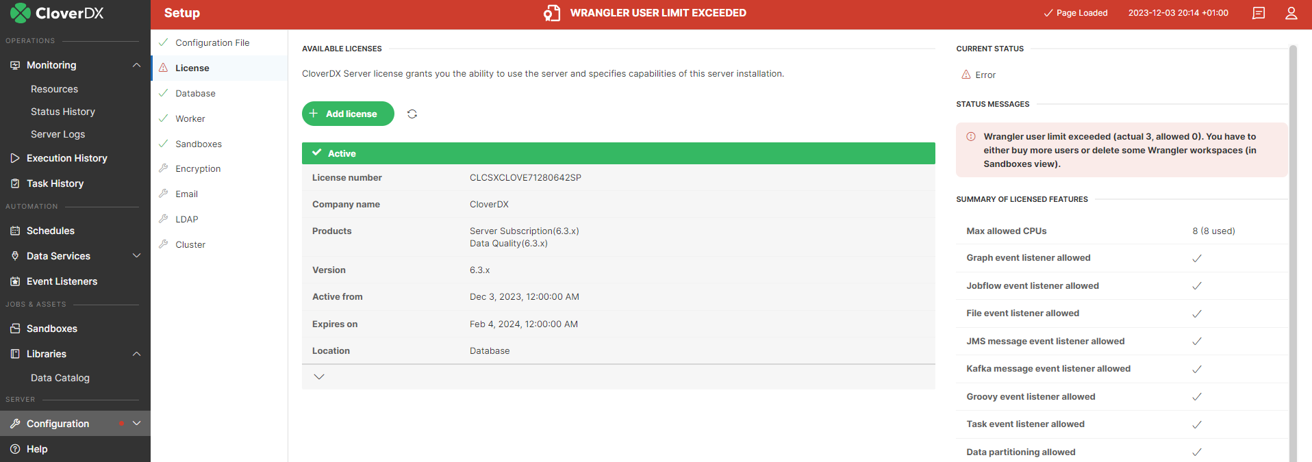Click the refresh licenses icon
This screenshot has height=462, width=1312.
pyautogui.click(x=412, y=114)
